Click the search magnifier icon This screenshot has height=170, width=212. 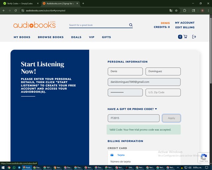point(131,25)
